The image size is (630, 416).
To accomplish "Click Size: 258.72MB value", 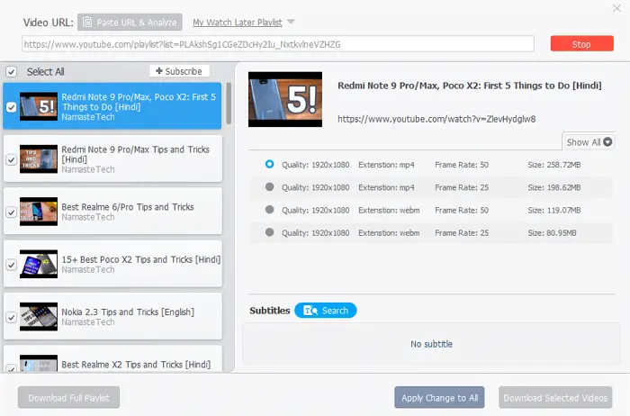I will pyautogui.click(x=554, y=165).
